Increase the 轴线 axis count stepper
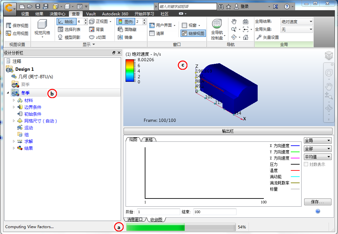This screenshot has height=234, width=338. point(86,20)
